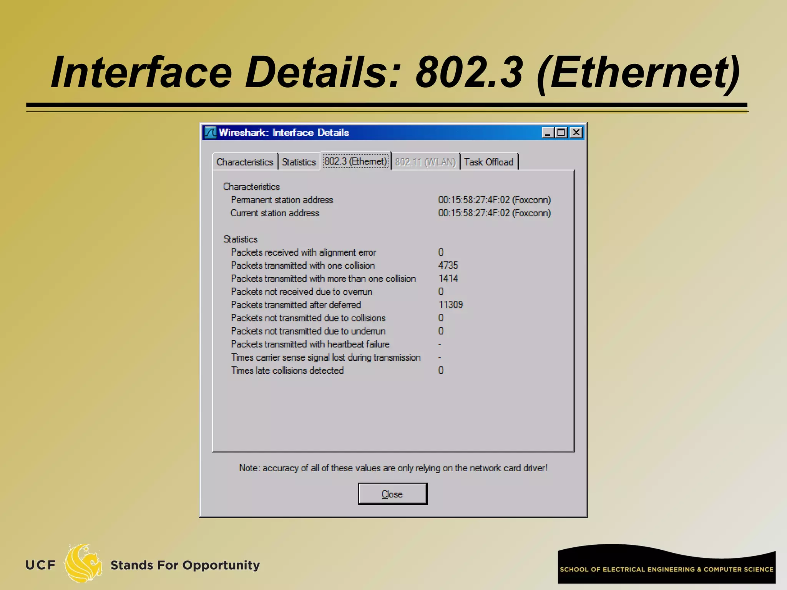Click the current station address value
Viewport: 787px width, 590px height.
tap(495, 213)
